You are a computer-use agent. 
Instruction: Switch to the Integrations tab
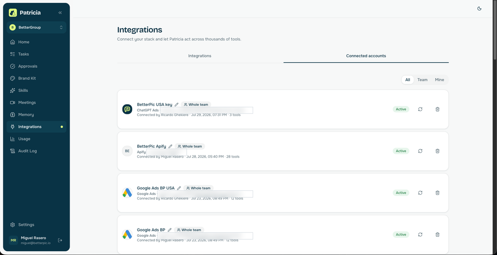[x=200, y=56]
